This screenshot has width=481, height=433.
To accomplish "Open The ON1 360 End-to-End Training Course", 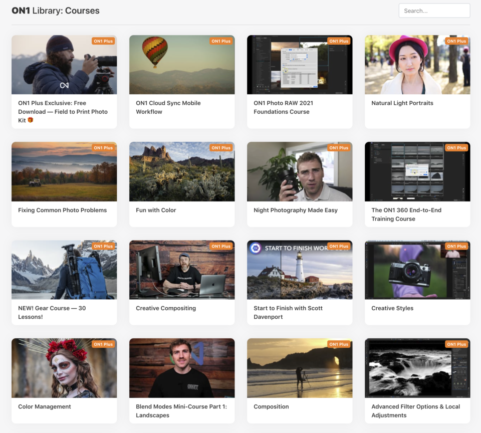I will tap(406, 214).
